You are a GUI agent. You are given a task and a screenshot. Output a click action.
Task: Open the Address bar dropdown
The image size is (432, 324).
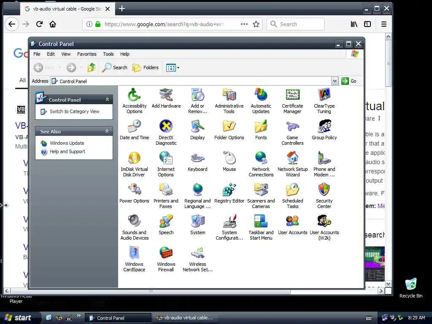tap(335, 81)
